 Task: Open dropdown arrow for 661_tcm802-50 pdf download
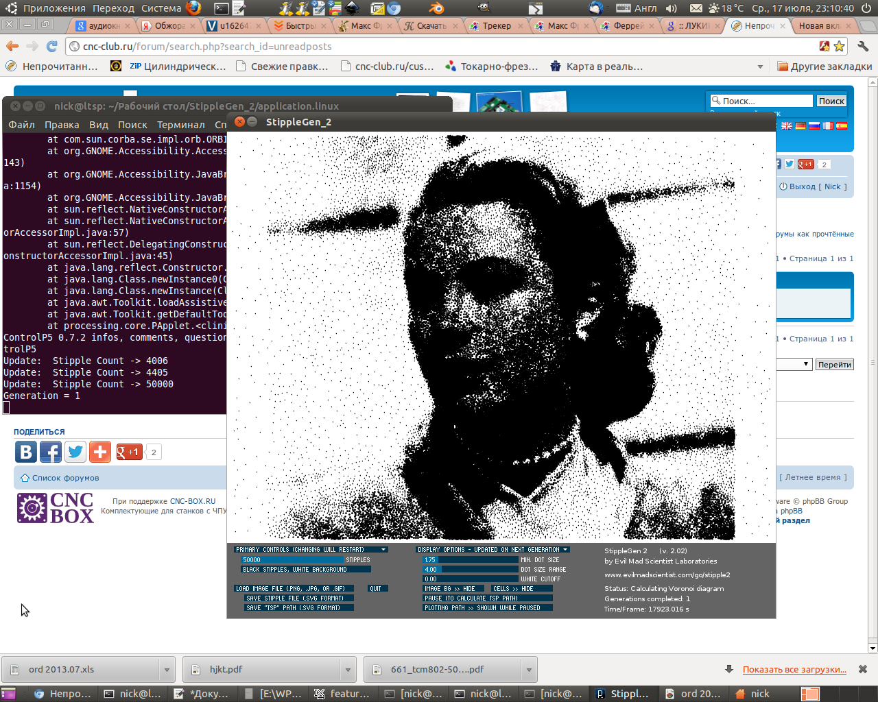pyautogui.click(x=529, y=670)
